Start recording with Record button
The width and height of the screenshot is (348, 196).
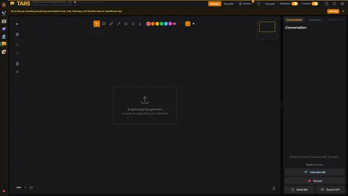point(315,181)
